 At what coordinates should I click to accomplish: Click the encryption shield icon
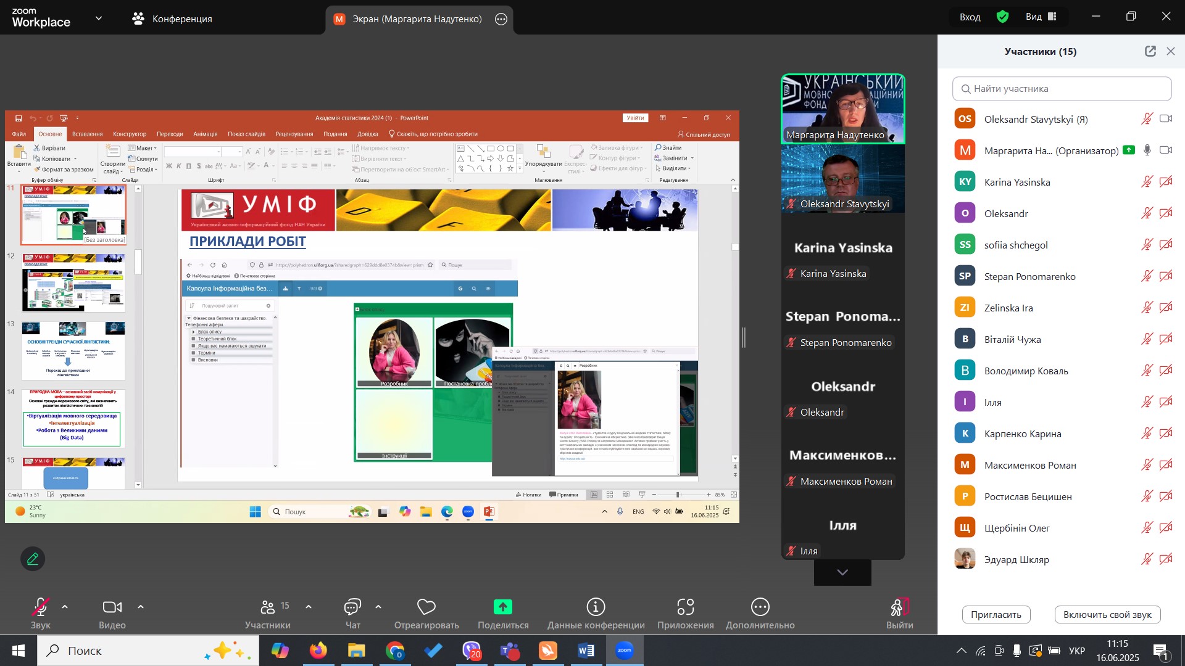pos(1003,17)
